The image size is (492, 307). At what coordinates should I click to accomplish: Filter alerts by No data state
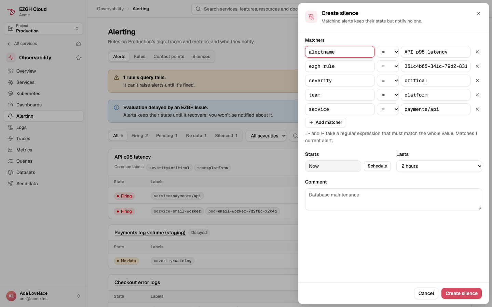pyautogui.click(x=196, y=136)
